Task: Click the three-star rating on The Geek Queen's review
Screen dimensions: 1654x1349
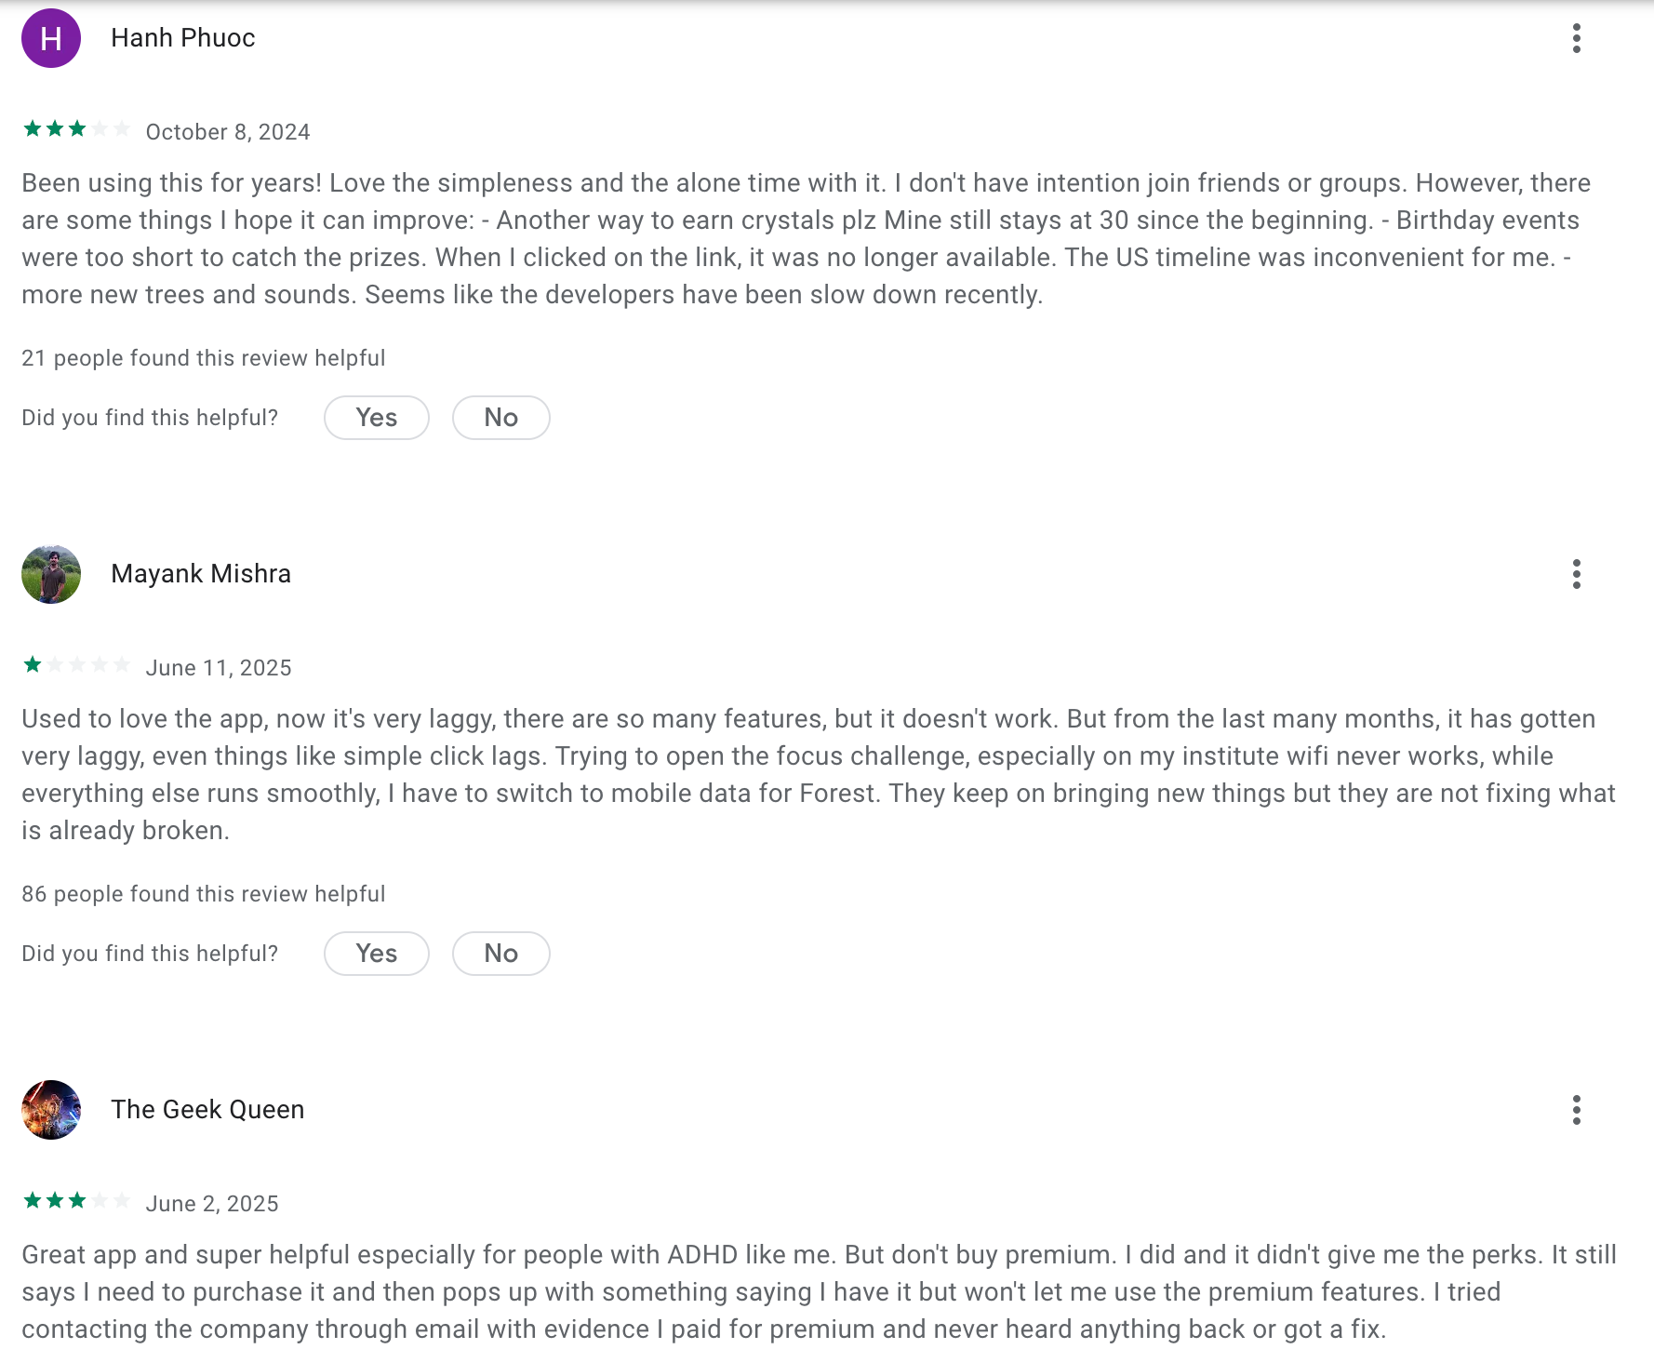Action: [x=76, y=1201]
